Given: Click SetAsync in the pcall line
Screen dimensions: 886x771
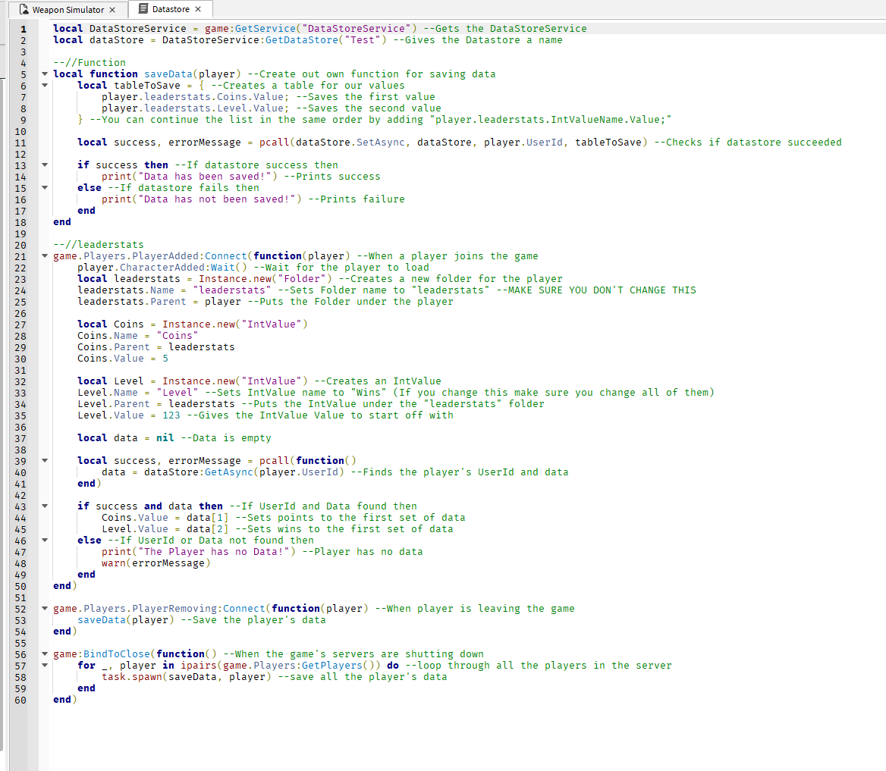Looking at the screenshot, I should point(381,143).
